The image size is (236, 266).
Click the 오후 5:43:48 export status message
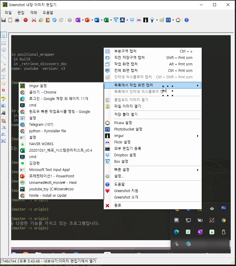[x=58, y=261]
